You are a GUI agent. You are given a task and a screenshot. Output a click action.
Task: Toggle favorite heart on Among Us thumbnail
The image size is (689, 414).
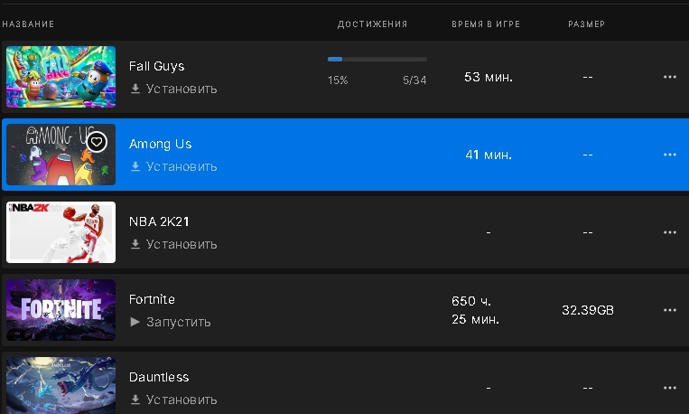tap(98, 142)
